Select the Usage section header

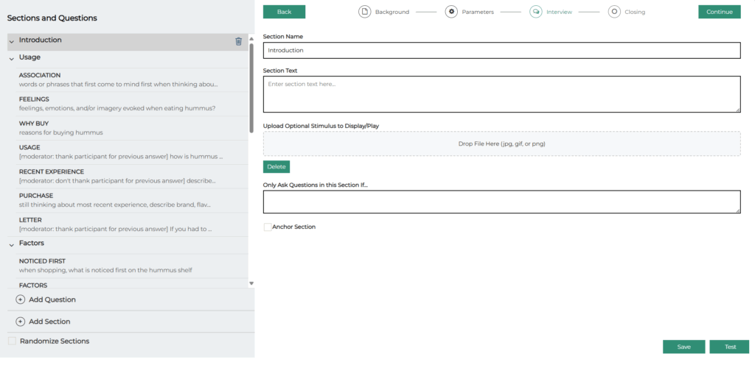[x=128, y=57]
